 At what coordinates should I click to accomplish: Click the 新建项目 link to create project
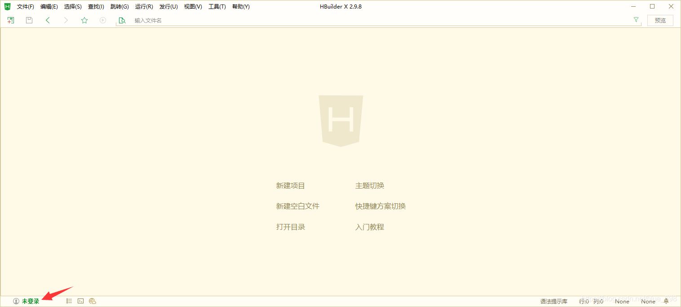(x=290, y=185)
